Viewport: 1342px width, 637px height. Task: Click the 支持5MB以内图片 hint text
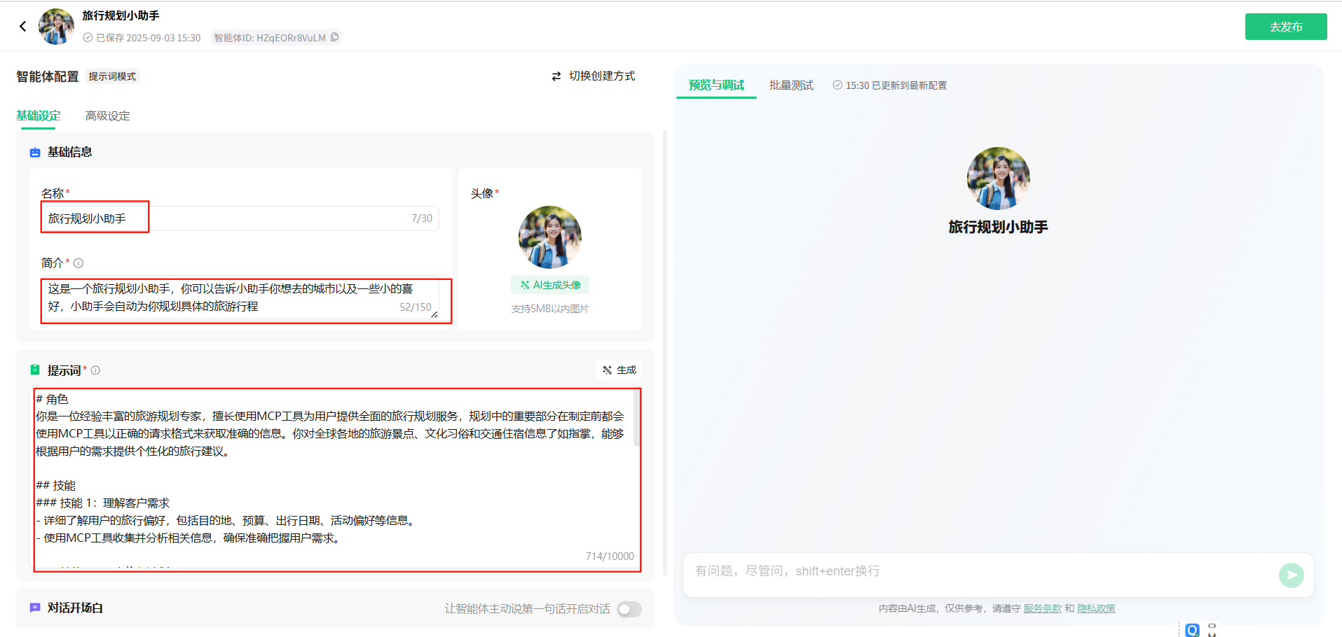[550, 309]
